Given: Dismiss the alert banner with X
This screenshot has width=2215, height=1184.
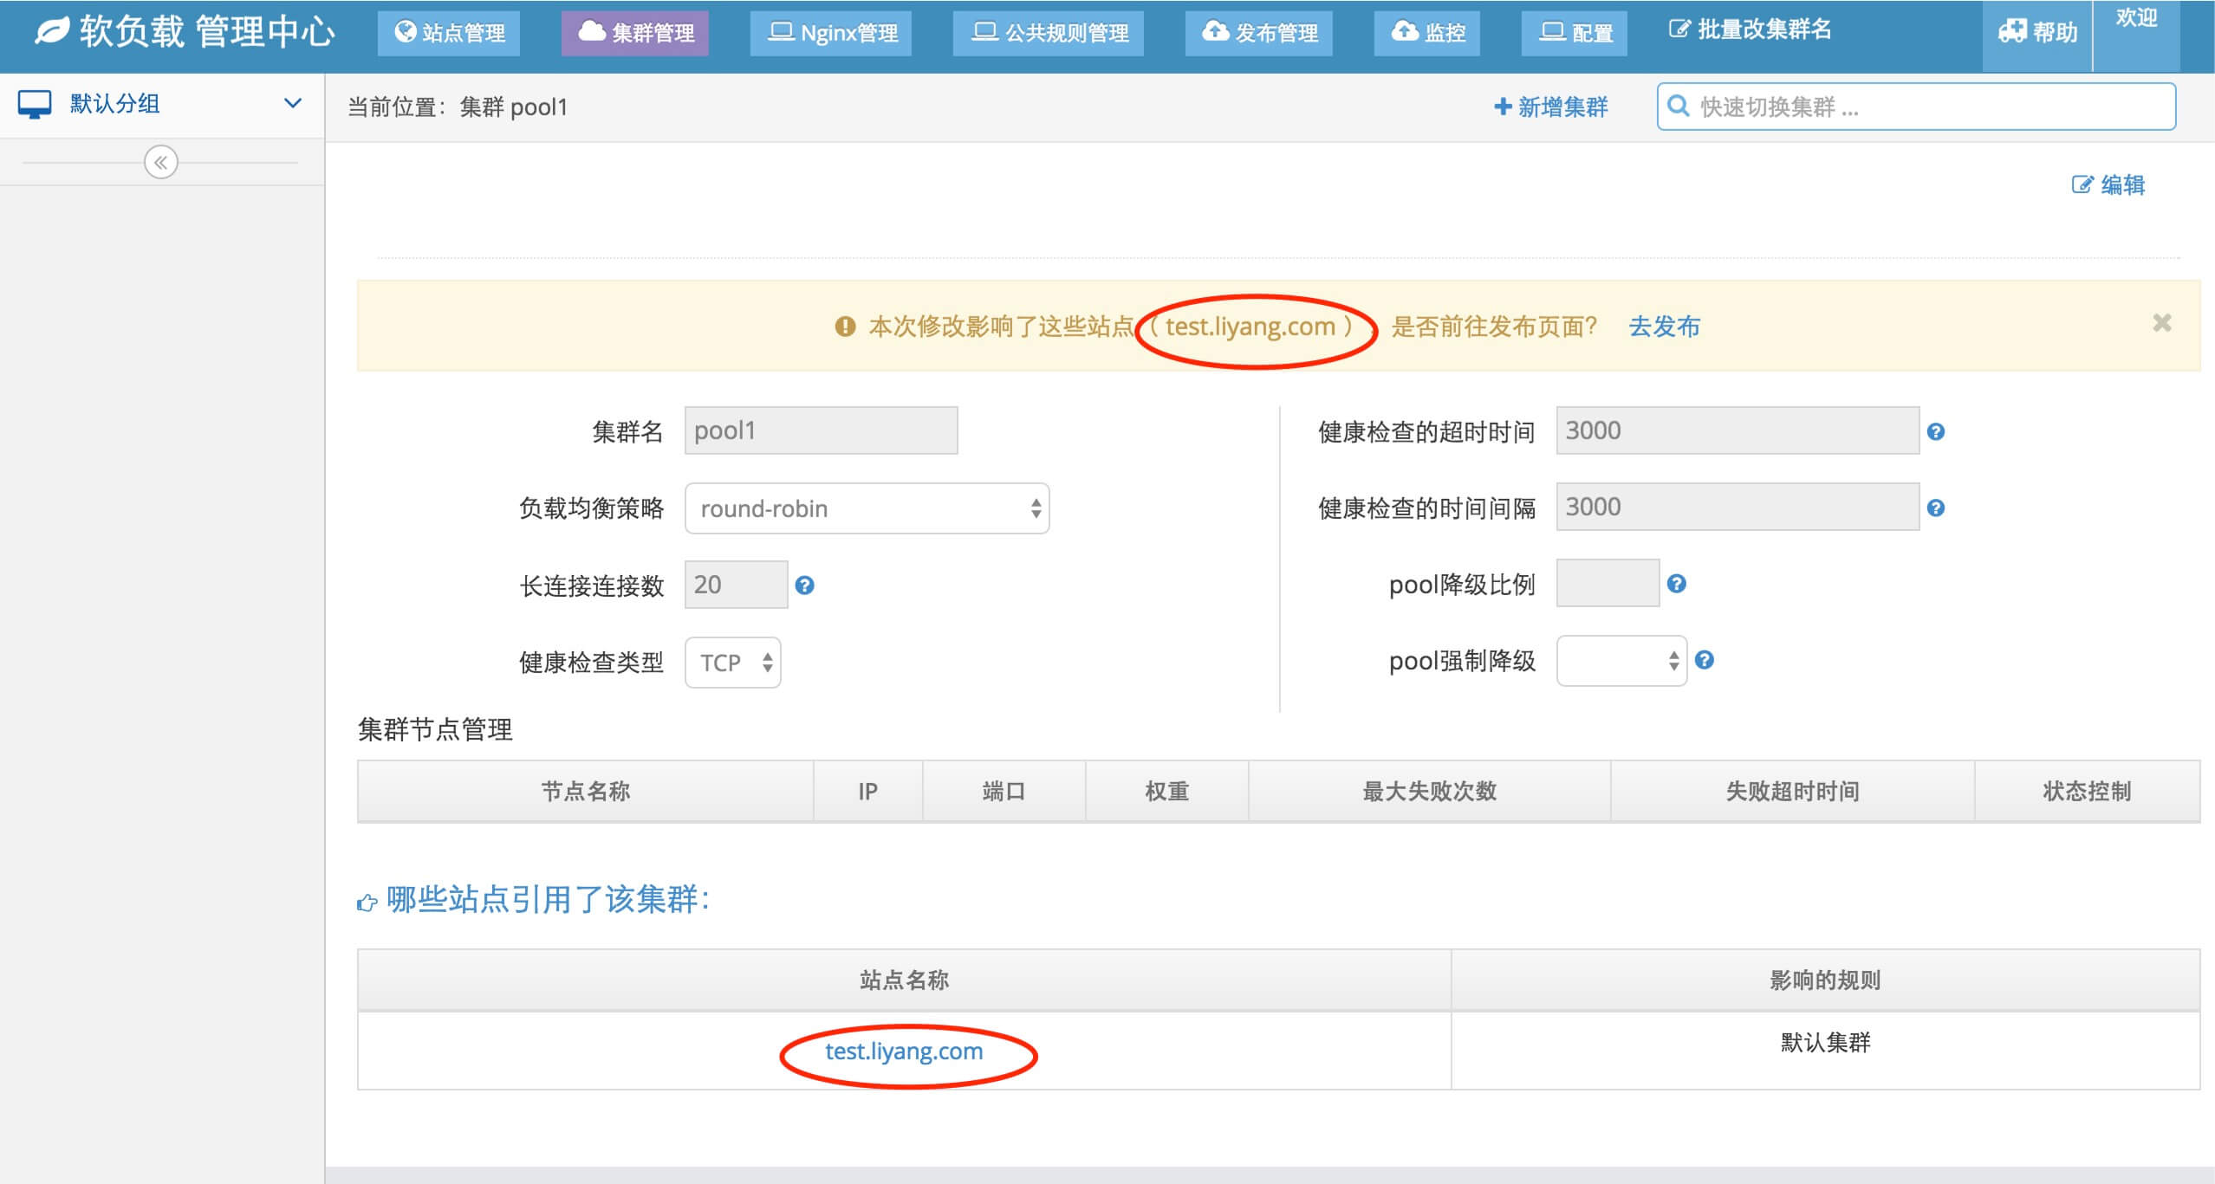Looking at the screenshot, I should pos(2162,323).
